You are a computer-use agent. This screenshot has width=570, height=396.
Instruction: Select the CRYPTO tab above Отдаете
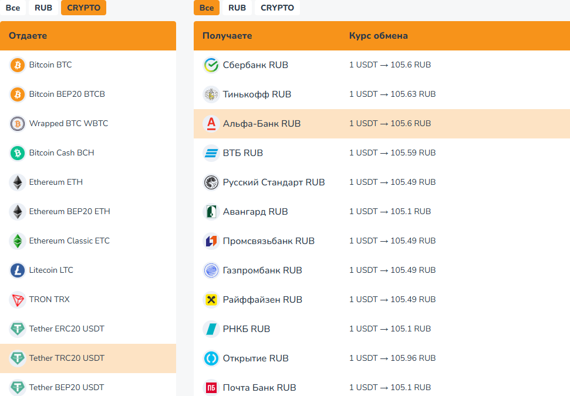pyautogui.click(x=83, y=8)
